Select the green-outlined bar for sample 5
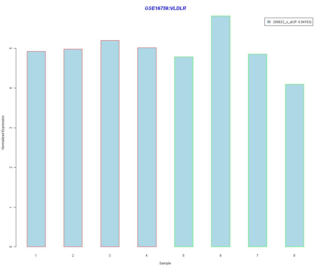Viewport: 323px width, 269px height. coord(184,152)
